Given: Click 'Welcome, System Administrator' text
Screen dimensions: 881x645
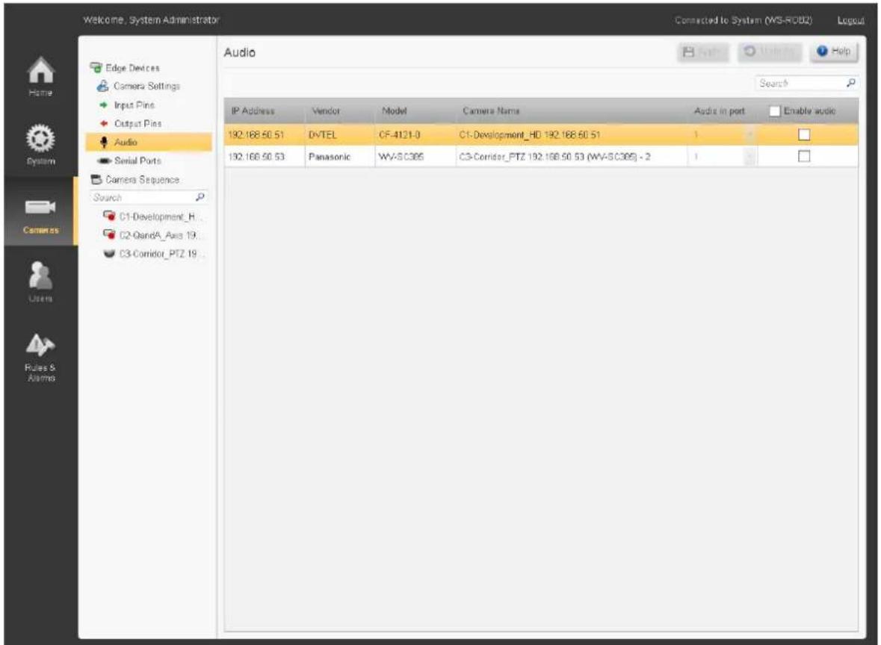Looking at the screenshot, I should [151, 19].
